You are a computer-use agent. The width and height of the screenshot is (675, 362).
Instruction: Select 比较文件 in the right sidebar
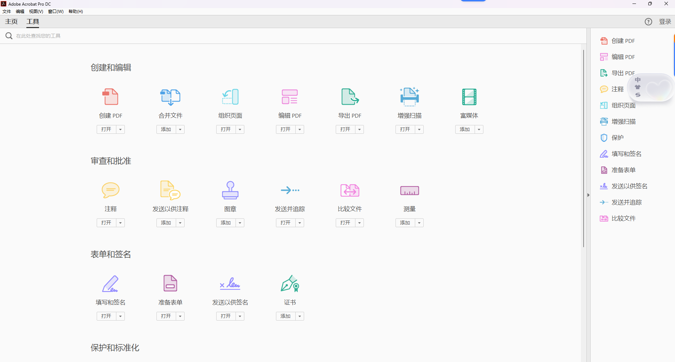pos(623,218)
